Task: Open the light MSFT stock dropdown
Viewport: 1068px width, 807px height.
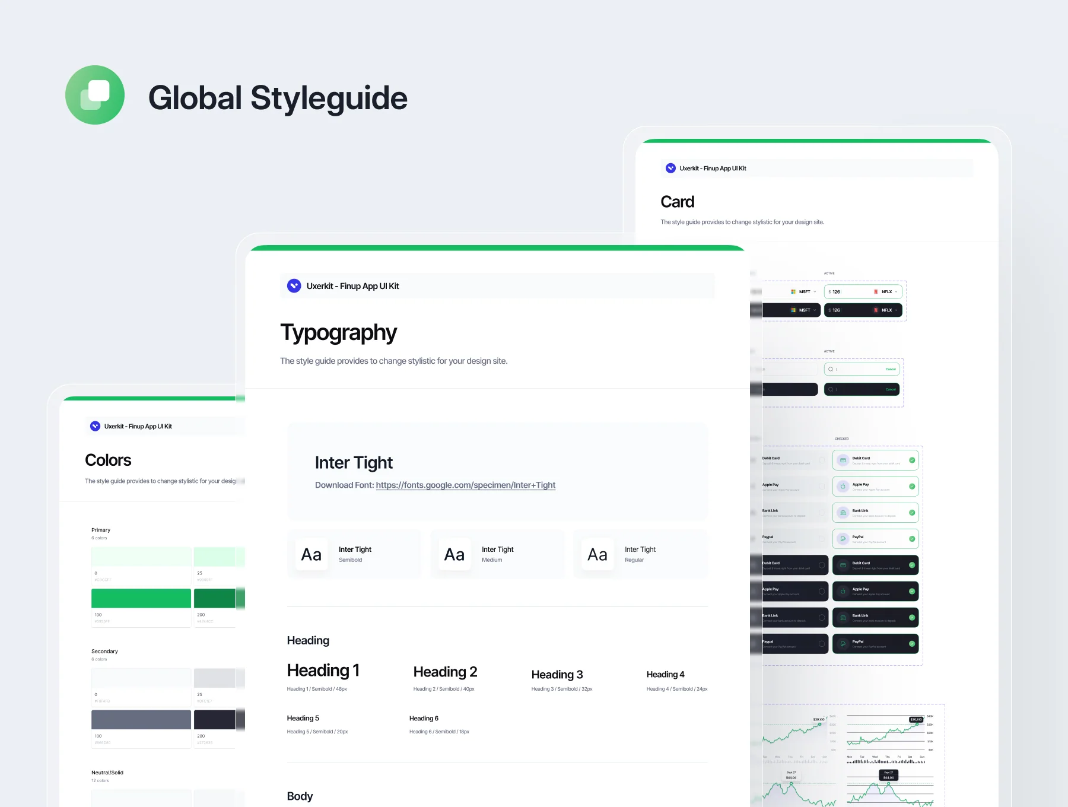Action: pos(815,292)
